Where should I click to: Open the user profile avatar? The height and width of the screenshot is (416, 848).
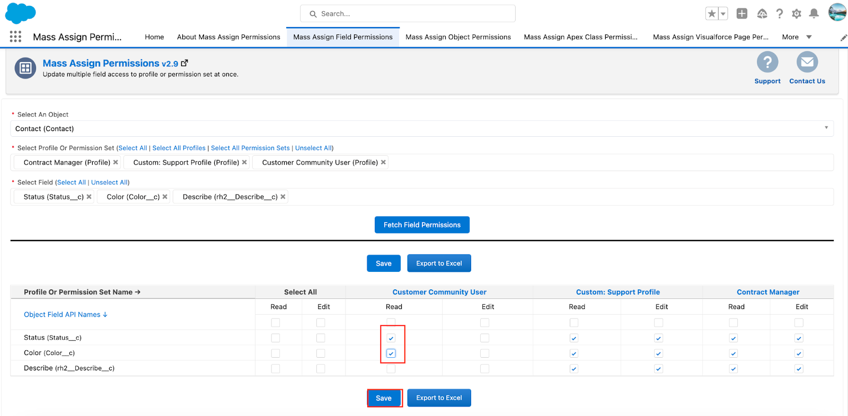(837, 12)
